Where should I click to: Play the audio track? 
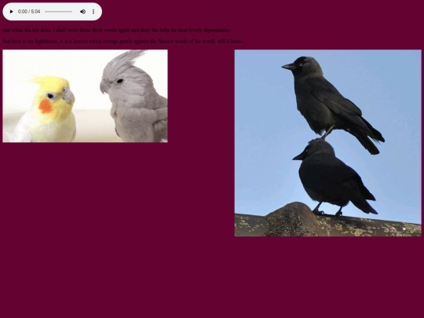11,12
